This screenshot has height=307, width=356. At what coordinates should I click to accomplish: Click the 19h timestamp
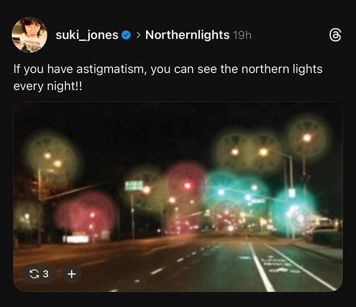pos(242,35)
